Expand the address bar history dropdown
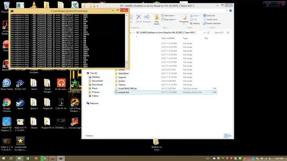Screen dimensions: 287x161 [x=204, y=33]
